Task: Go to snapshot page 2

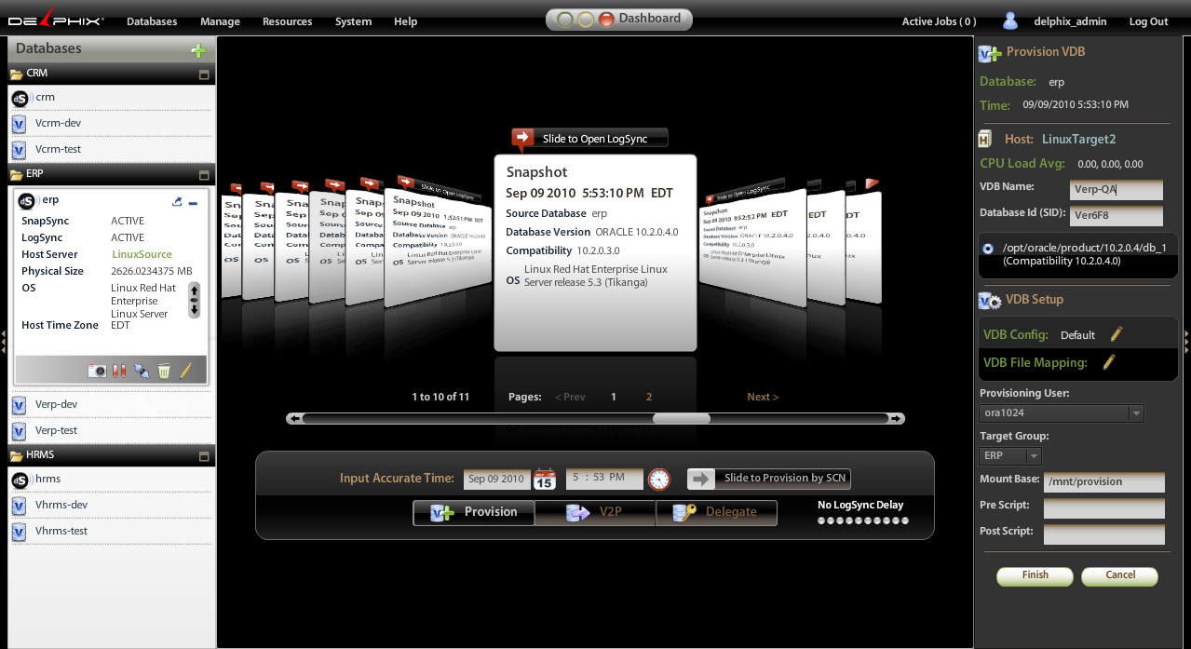Action: 649,397
